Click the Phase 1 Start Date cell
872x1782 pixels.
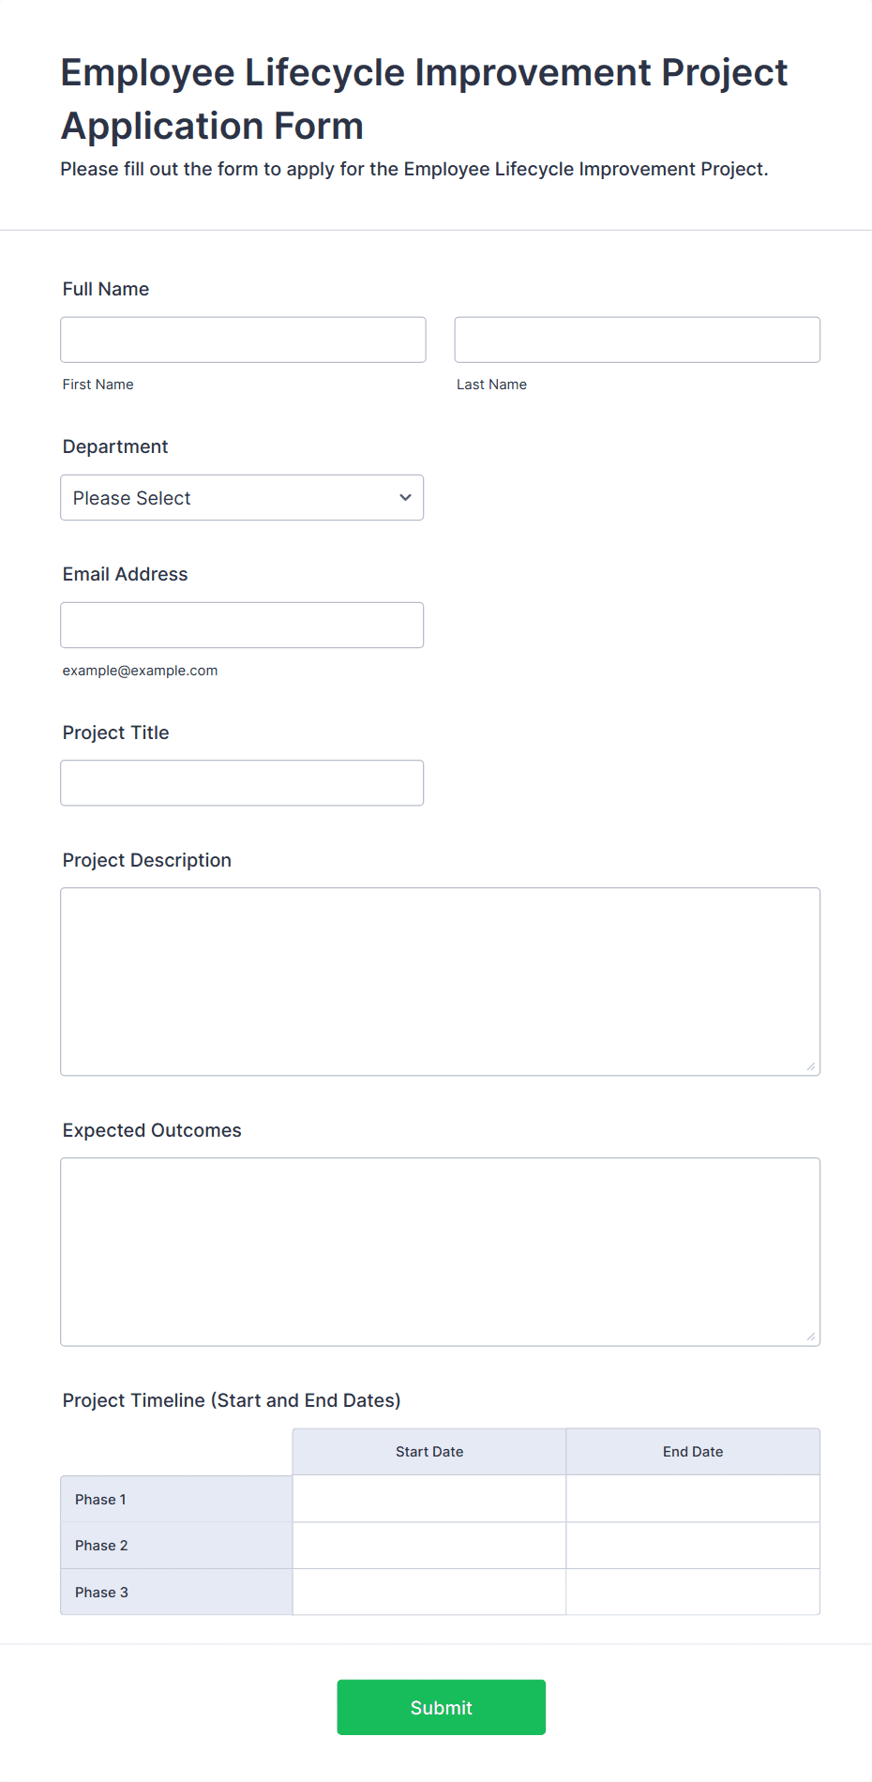click(x=428, y=1498)
